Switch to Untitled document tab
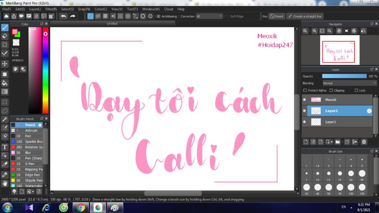Screen dimensions: 379x213 coord(113,24)
